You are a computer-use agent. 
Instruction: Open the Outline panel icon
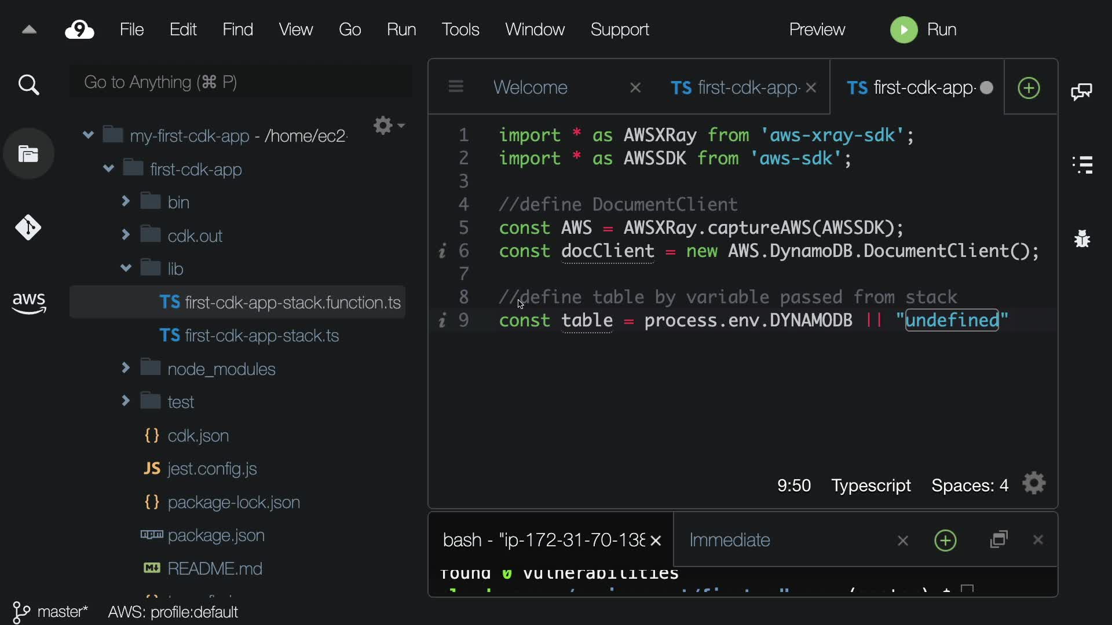[1082, 165]
